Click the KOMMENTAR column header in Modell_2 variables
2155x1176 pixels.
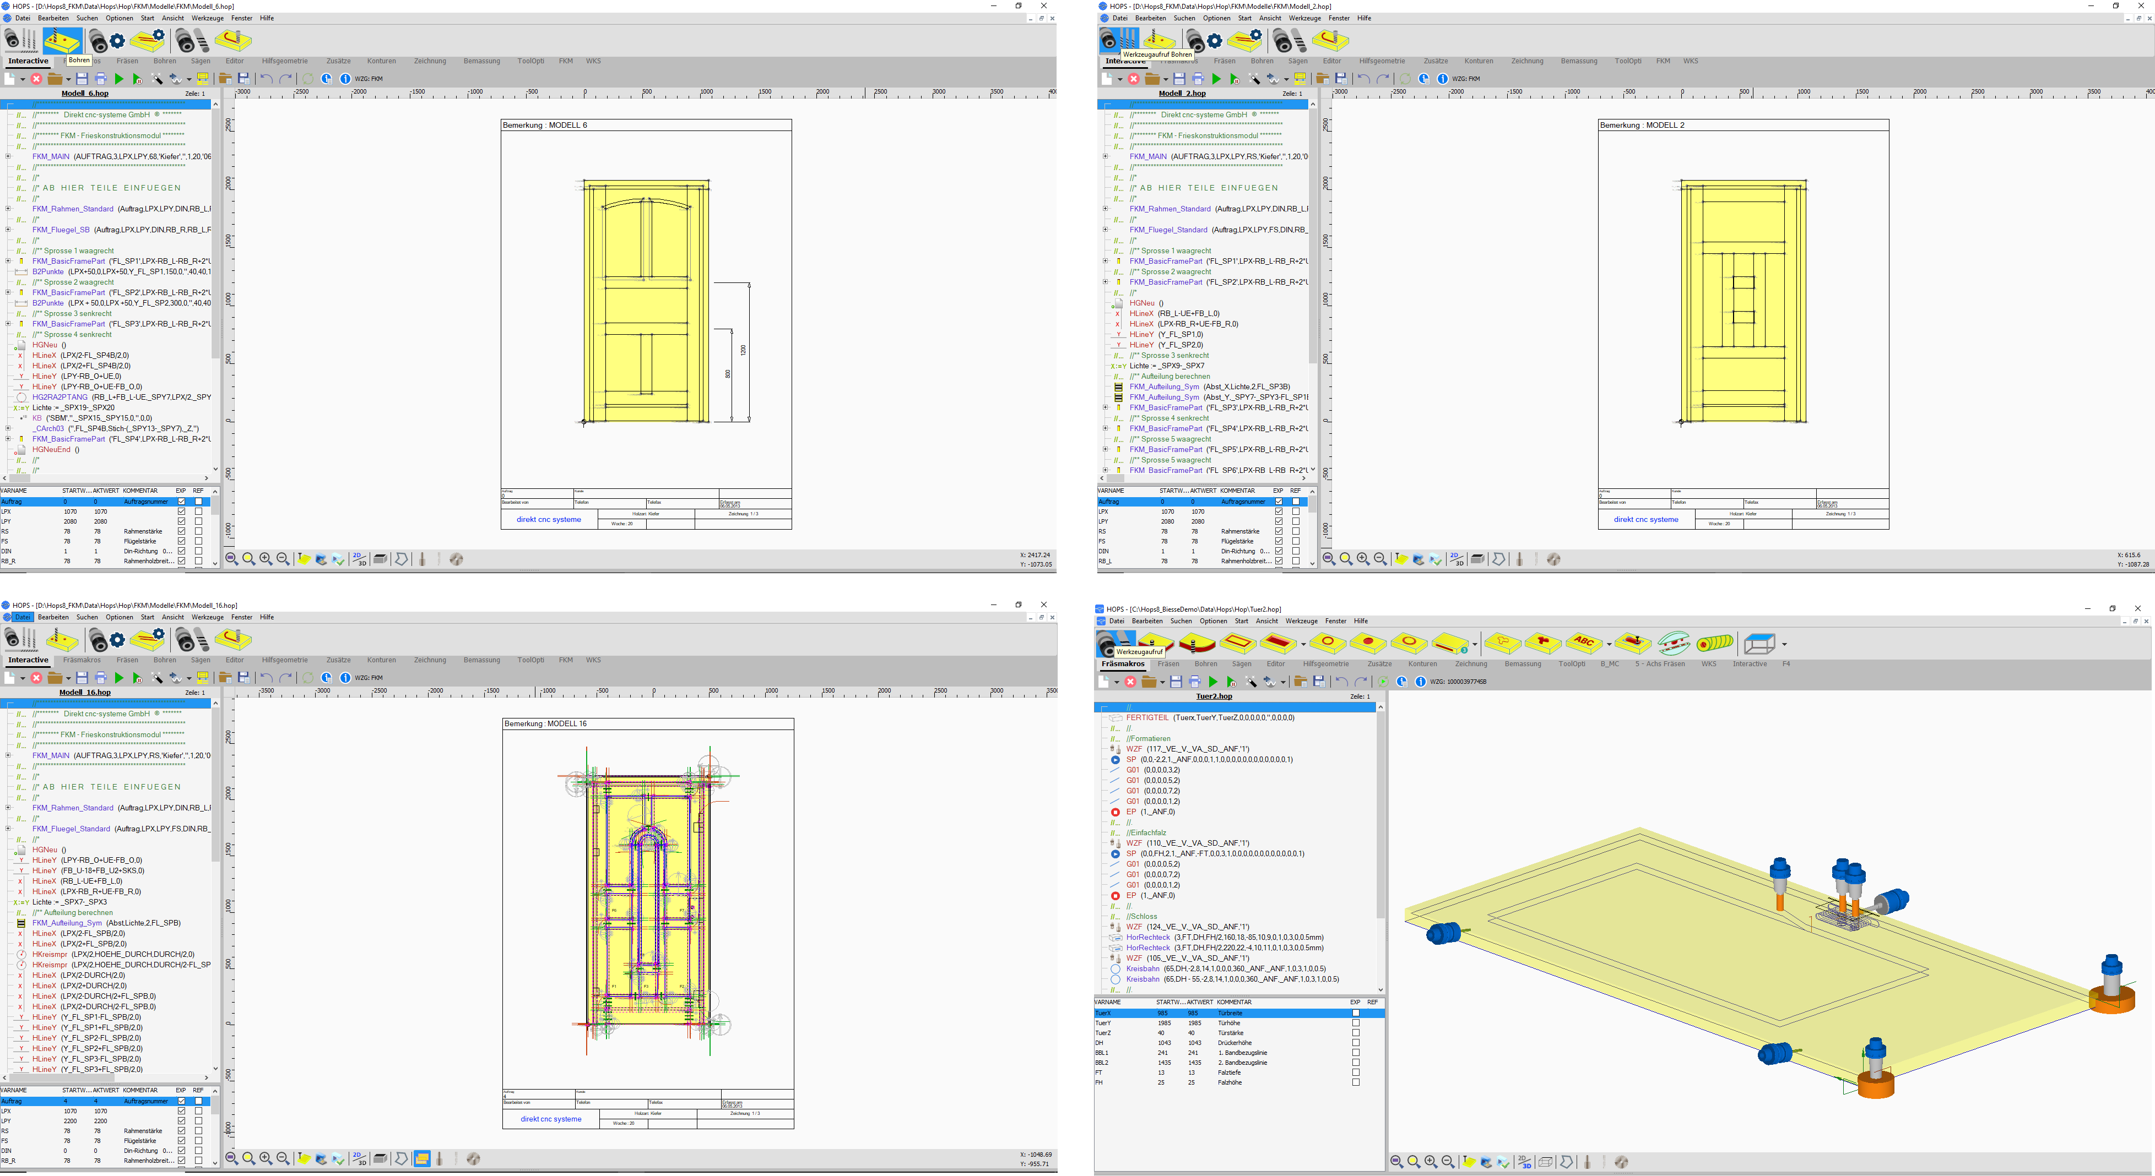(x=1237, y=492)
